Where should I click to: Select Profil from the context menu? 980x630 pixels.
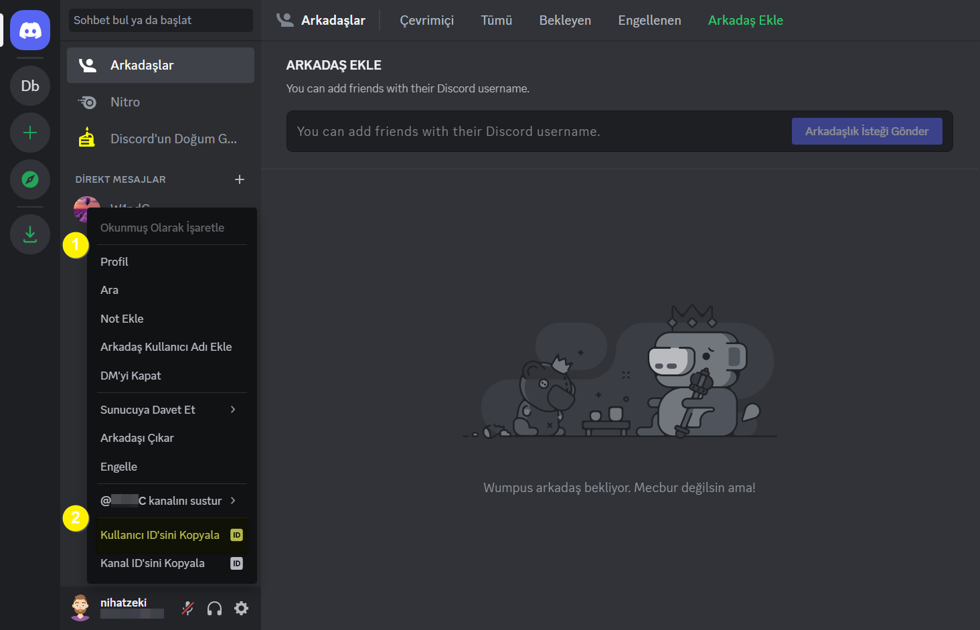(x=172, y=262)
